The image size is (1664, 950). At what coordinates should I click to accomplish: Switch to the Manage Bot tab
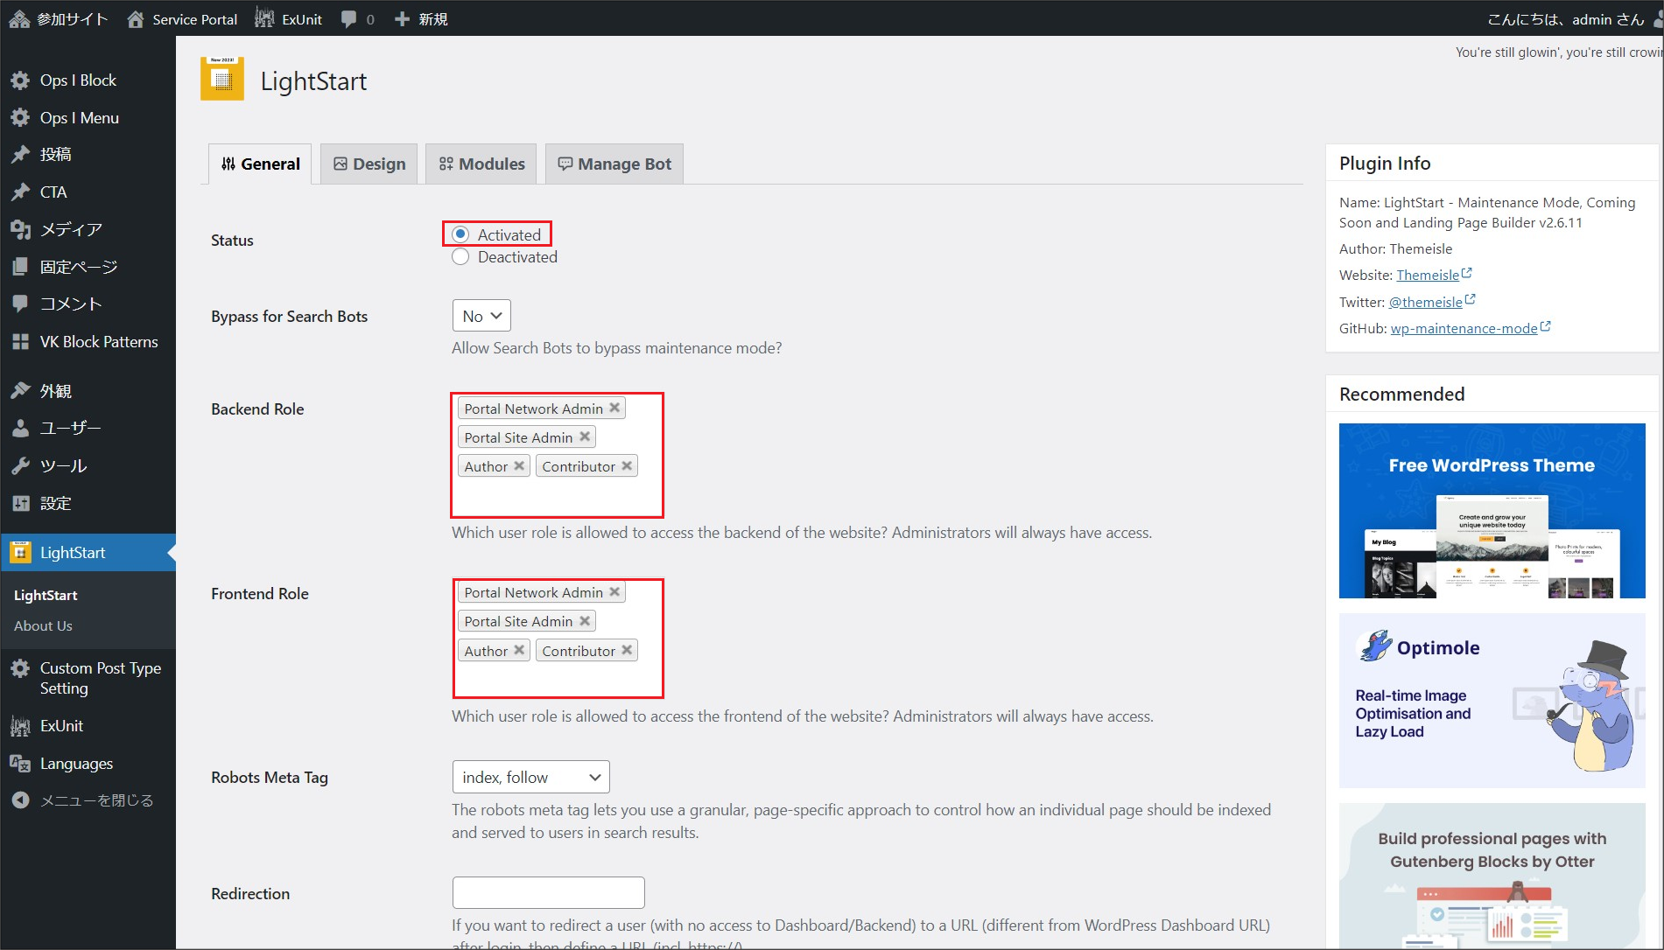[614, 164]
